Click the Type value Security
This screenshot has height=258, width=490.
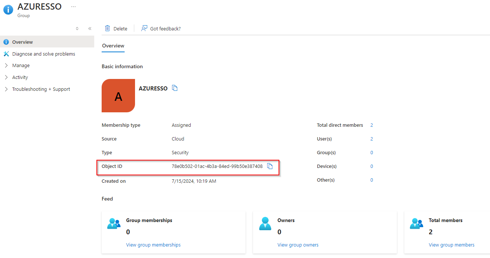click(x=180, y=153)
